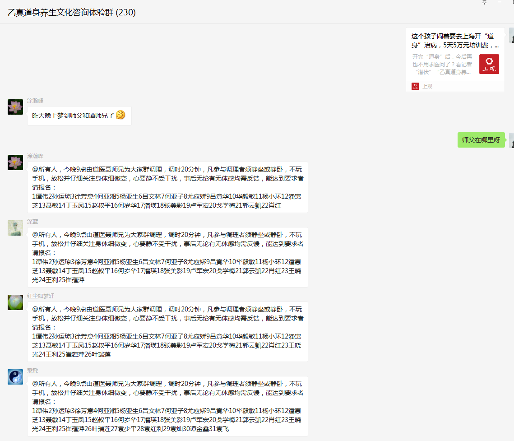The image size is (514, 441).
Task: Click my own avatar beside the shared article
Action: click(511, 35)
